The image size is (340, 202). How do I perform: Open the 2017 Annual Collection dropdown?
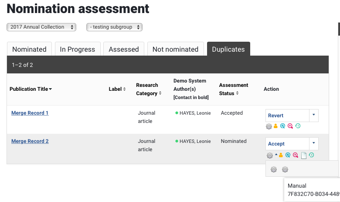coord(41,27)
